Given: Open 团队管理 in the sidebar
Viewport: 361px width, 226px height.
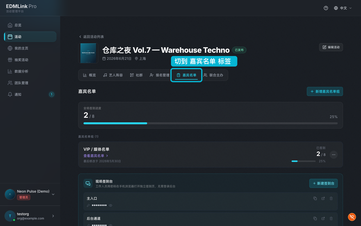Looking at the screenshot, I should point(30,83).
